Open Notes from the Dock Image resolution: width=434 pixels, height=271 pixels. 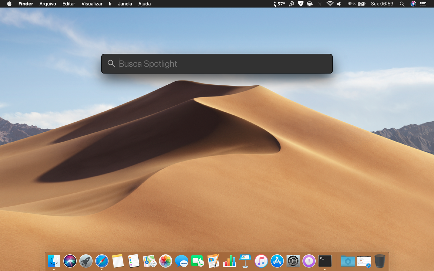[x=118, y=261]
